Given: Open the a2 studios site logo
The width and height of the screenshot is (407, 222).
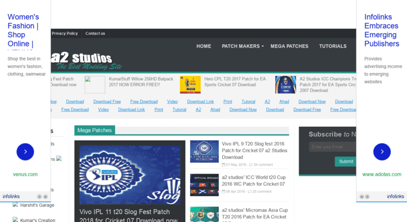Looking at the screenshot, I should 86,61.
